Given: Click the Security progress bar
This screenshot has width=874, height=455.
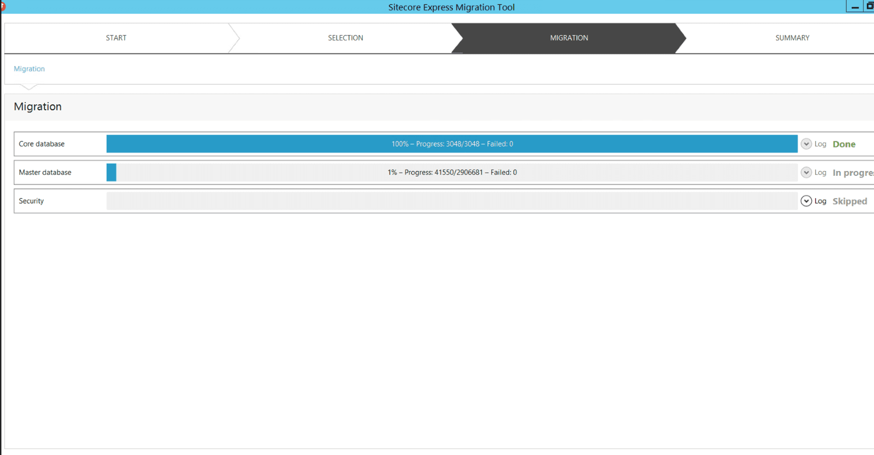Looking at the screenshot, I should 452,201.
